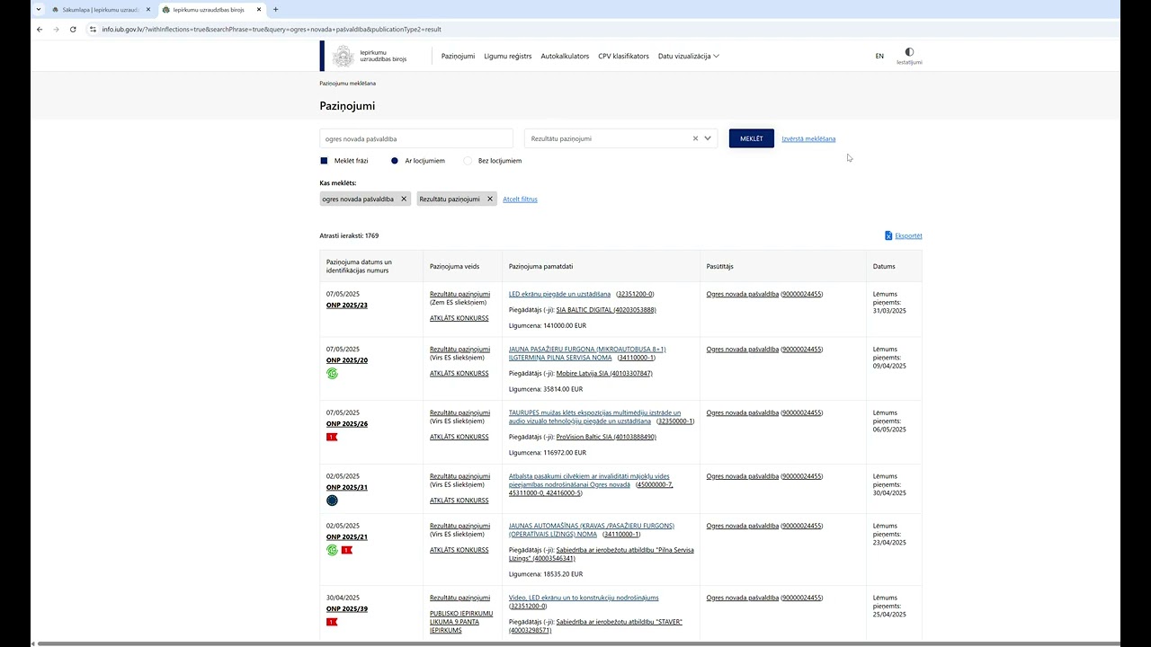
Task: Toggle the Meklēt frāzi checkbox
Action: [324, 161]
